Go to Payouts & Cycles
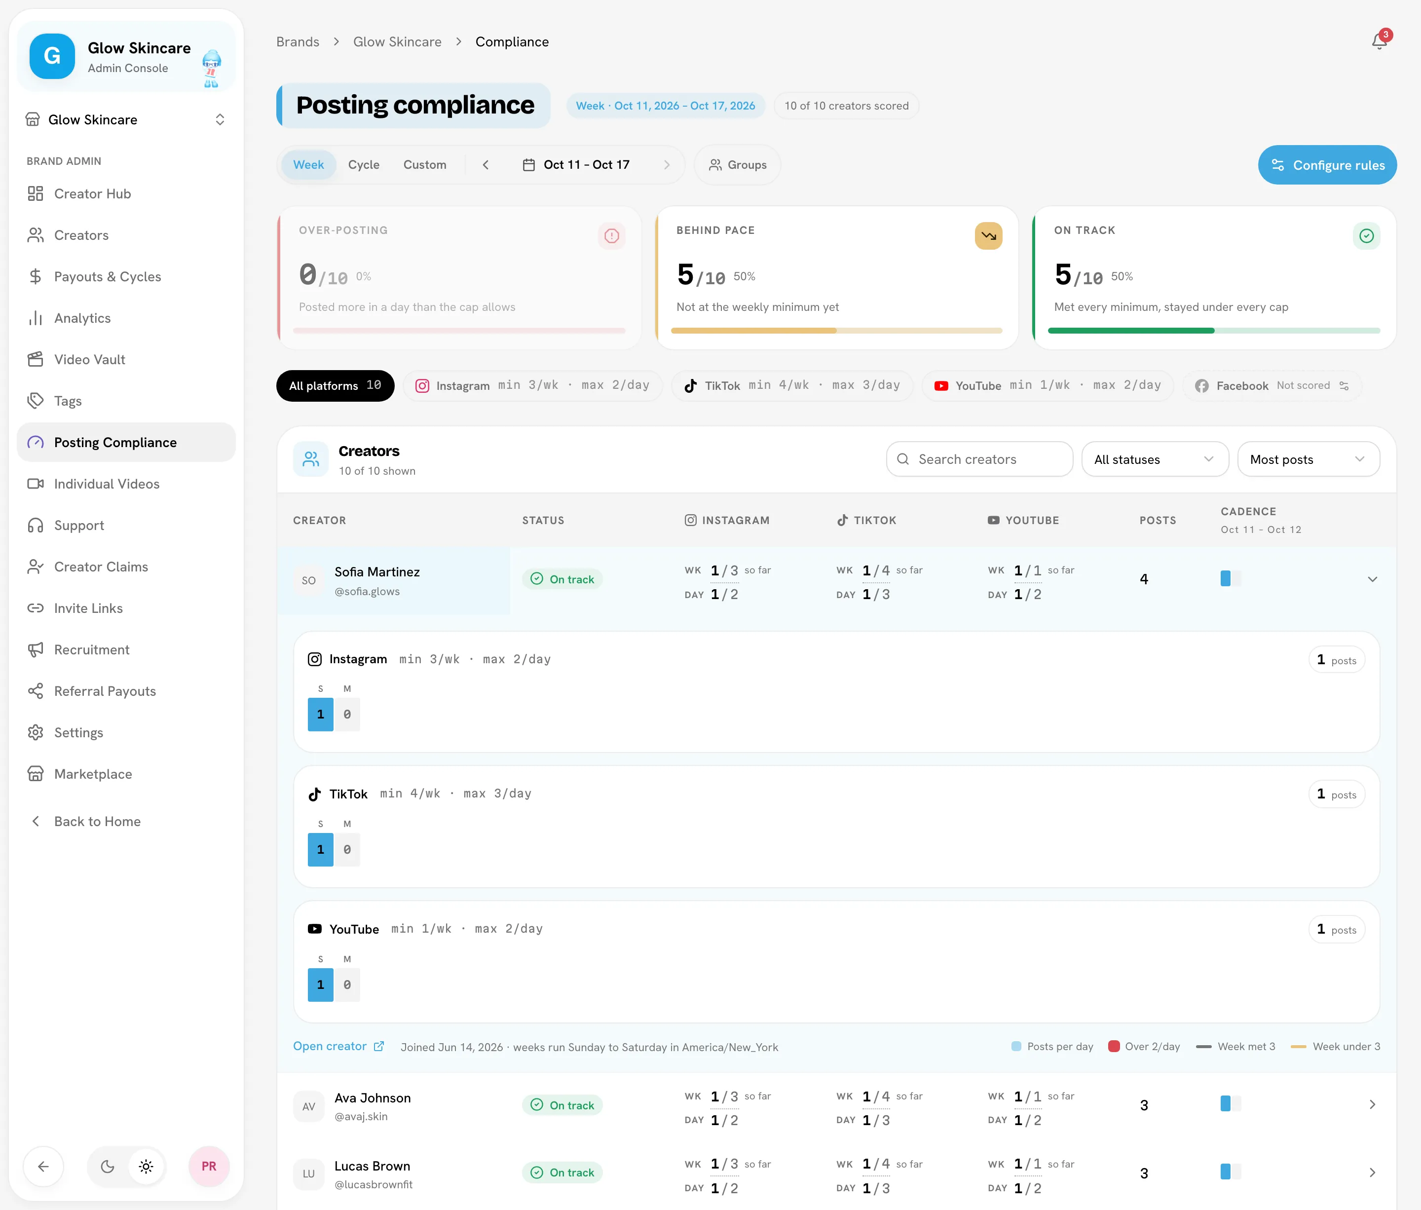The width and height of the screenshot is (1421, 1210). pyautogui.click(x=126, y=276)
